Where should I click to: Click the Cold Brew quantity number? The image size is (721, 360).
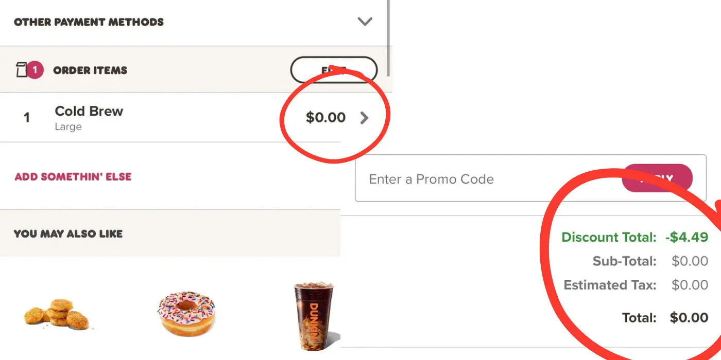coord(27,118)
